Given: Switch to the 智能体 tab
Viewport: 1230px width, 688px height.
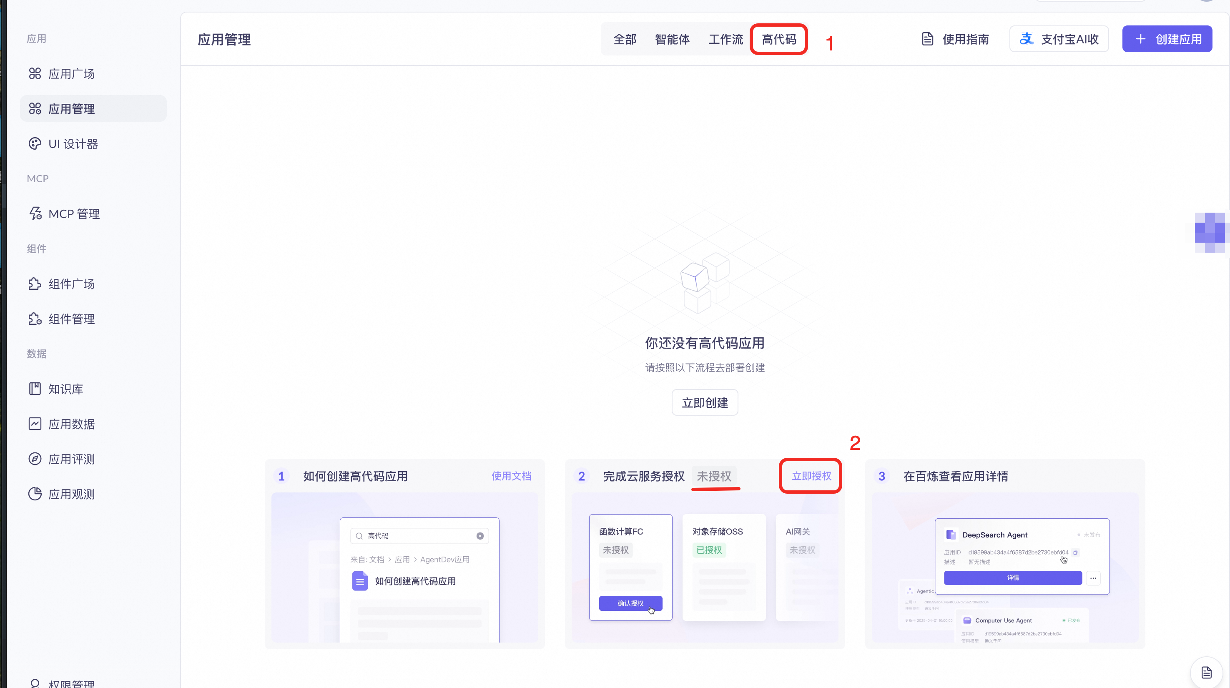Looking at the screenshot, I should [672, 39].
